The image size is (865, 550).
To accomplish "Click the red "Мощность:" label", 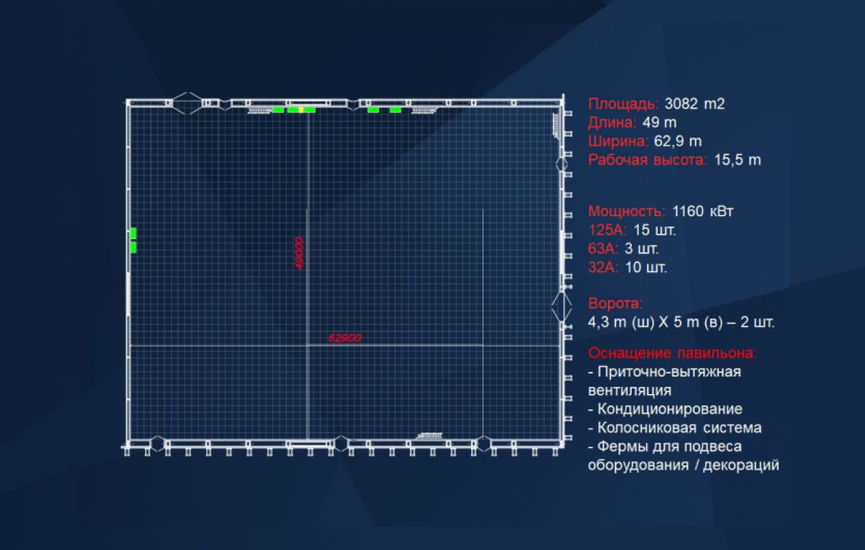I will (x=626, y=211).
